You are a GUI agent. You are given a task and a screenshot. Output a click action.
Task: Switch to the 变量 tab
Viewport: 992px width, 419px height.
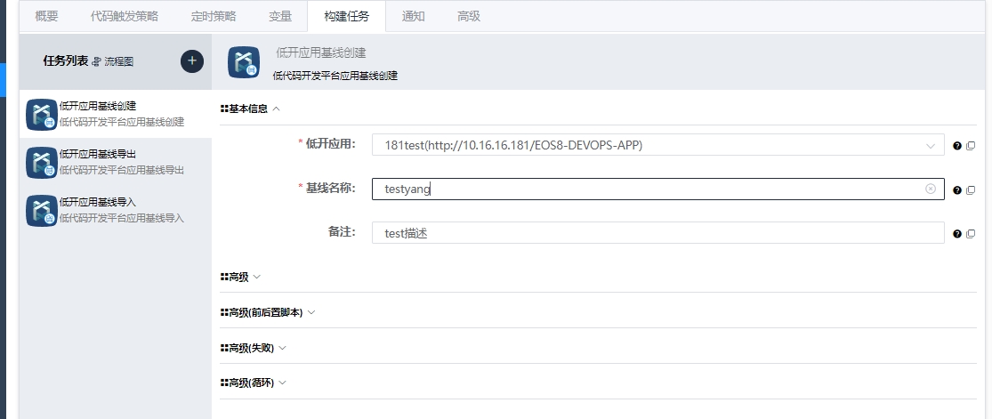[280, 16]
